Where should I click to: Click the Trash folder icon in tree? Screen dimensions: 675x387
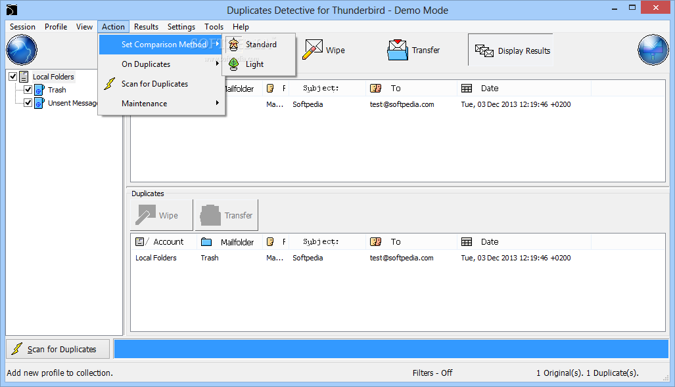point(39,90)
